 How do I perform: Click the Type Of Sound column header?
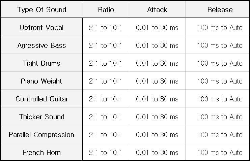pos(41,10)
